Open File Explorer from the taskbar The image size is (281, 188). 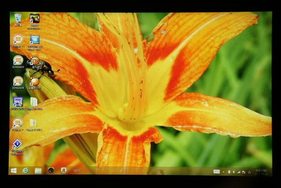point(38,171)
